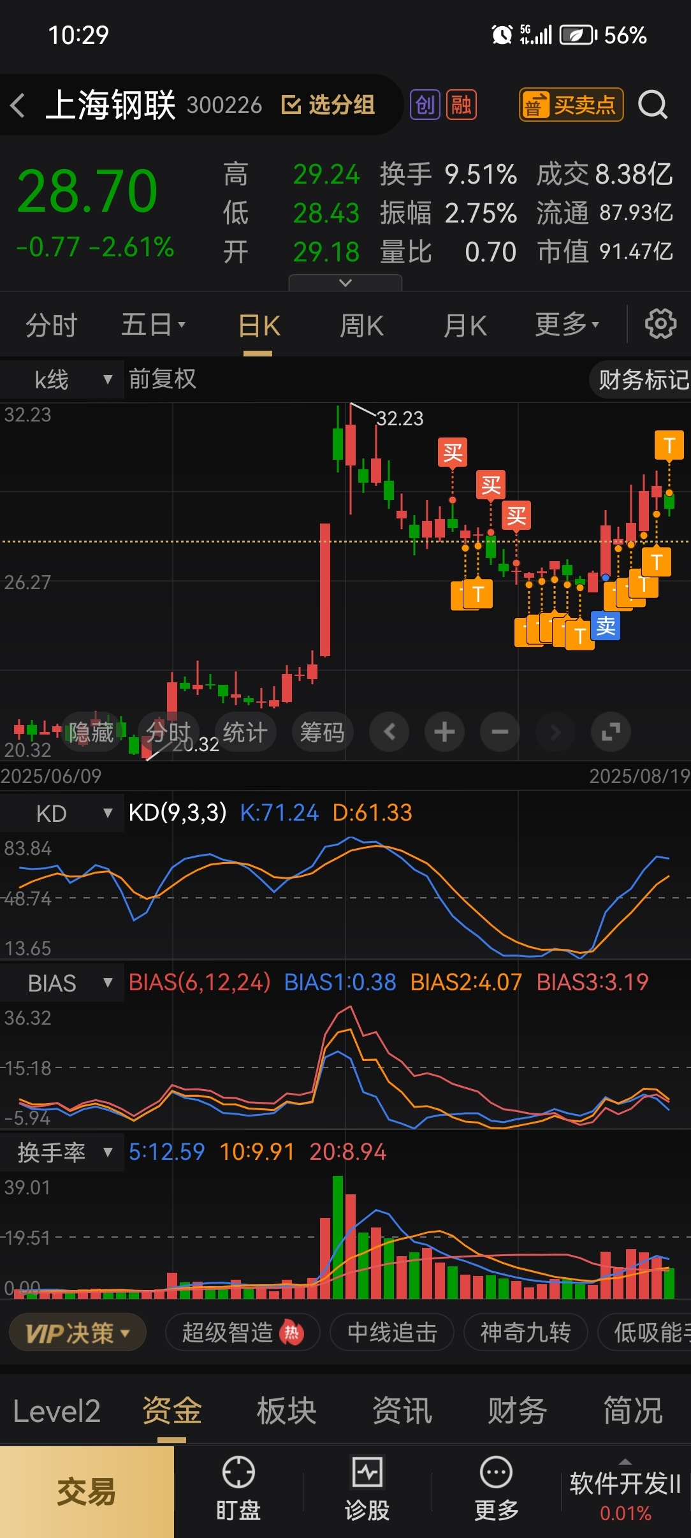The height and width of the screenshot is (1538, 691).
Task: Zoom in chart with the plus icon
Action: (x=444, y=732)
